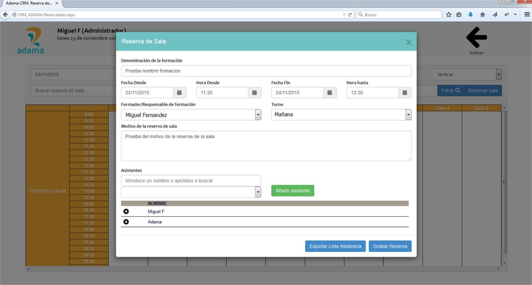Select the Adama CRM browser tab
Viewport: 532px width, 285px height.
tap(30, 3)
